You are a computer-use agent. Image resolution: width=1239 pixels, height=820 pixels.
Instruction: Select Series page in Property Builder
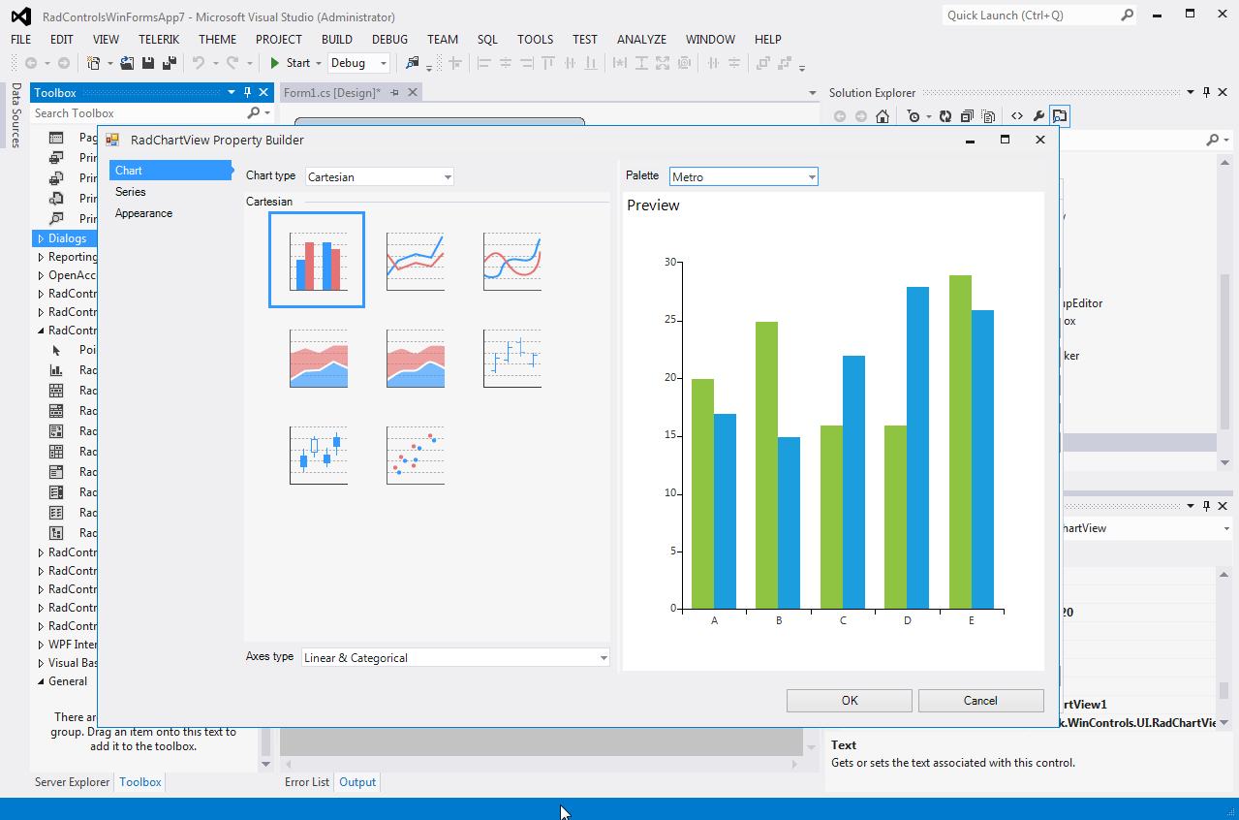[131, 192]
